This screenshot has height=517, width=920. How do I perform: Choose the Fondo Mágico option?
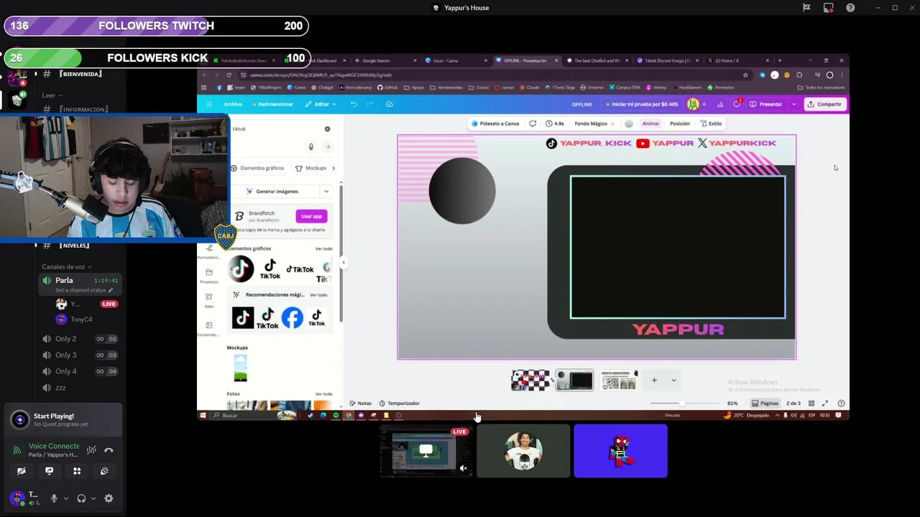point(594,124)
